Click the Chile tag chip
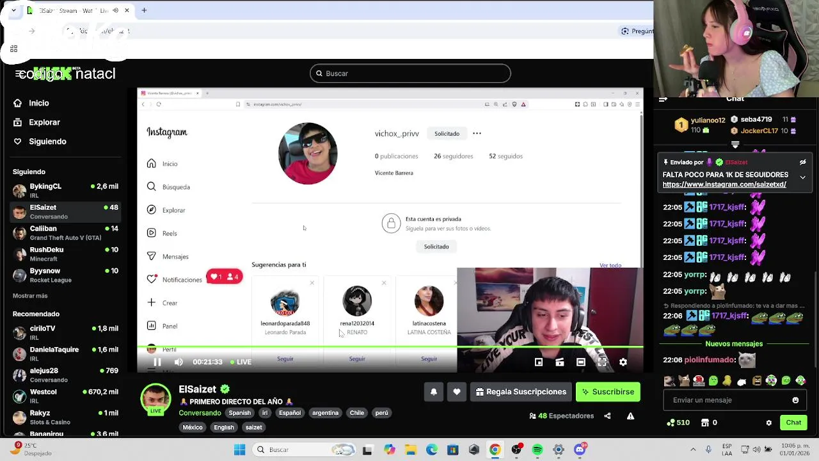 coord(357,413)
